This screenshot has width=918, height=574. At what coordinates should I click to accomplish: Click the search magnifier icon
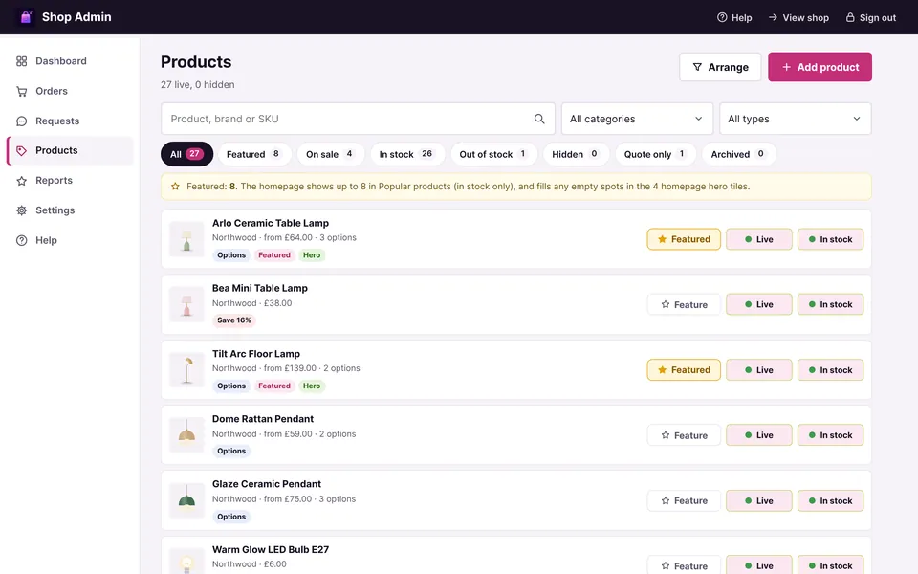[x=539, y=119]
